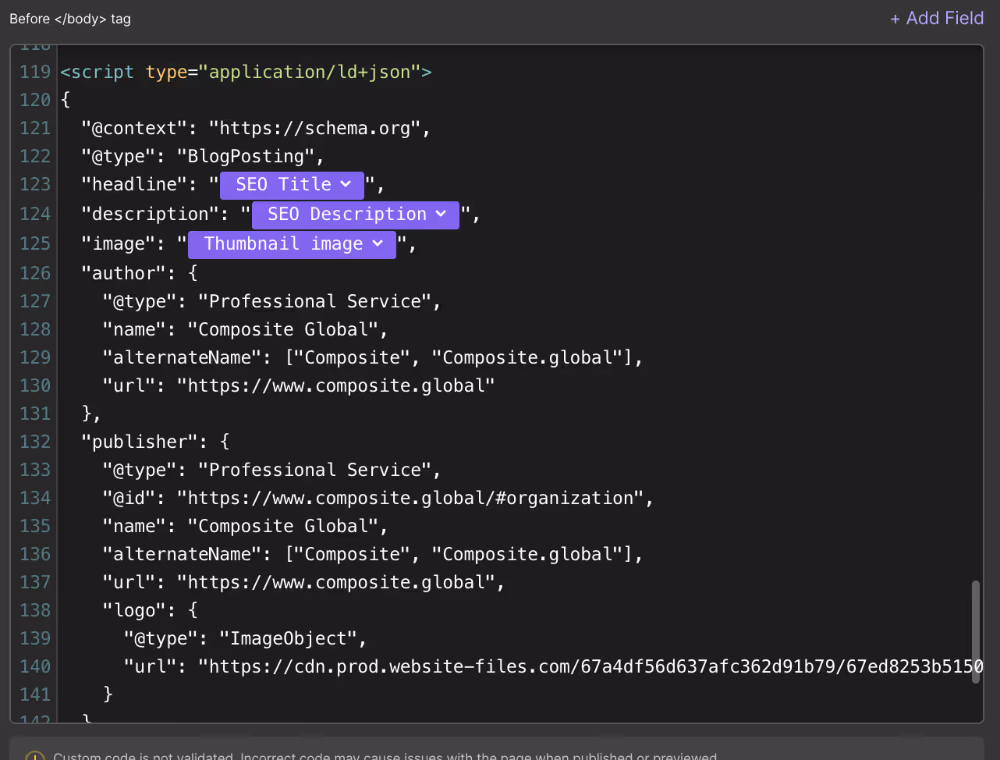Click the custom code warning message
Viewport: 1000px width, 760px height.
pyautogui.click(x=385, y=755)
